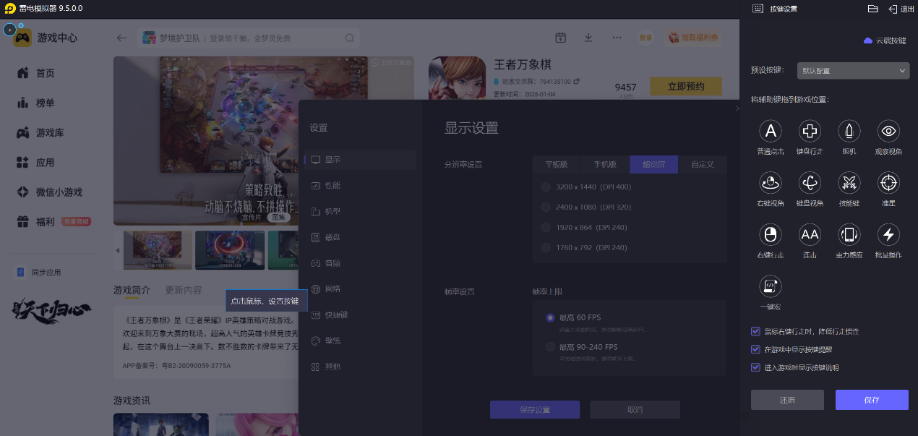Click the 登录 login button
The height and width of the screenshot is (436, 918).
645,38
